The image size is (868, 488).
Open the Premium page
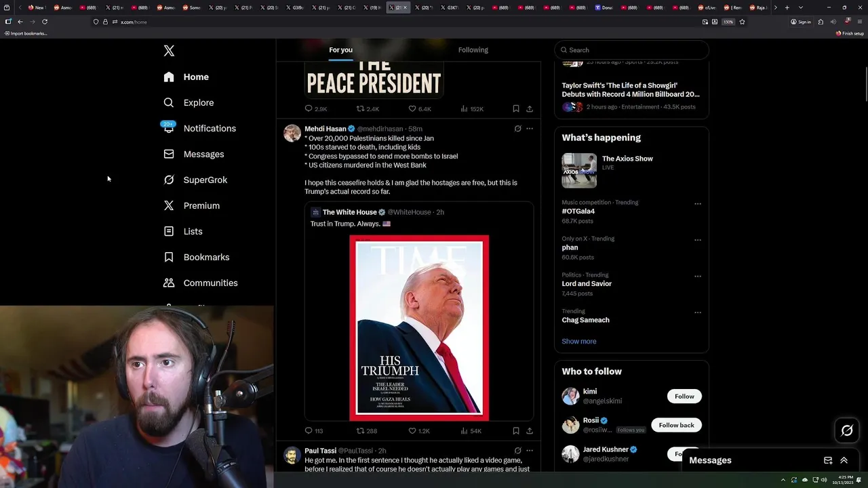[x=191, y=206]
